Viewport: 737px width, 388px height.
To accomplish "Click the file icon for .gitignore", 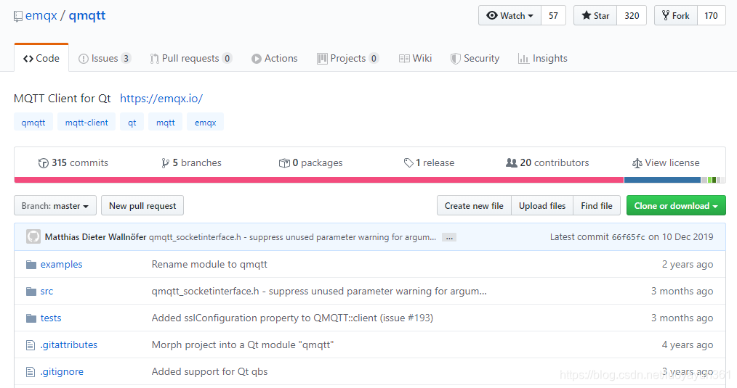I will click(x=31, y=372).
